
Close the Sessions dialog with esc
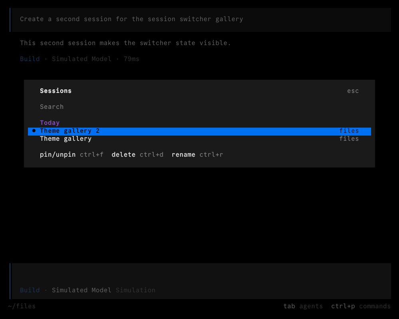pos(353,91)
